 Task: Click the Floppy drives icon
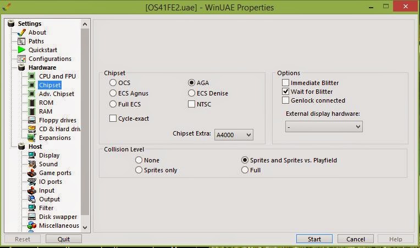point(32,120)
